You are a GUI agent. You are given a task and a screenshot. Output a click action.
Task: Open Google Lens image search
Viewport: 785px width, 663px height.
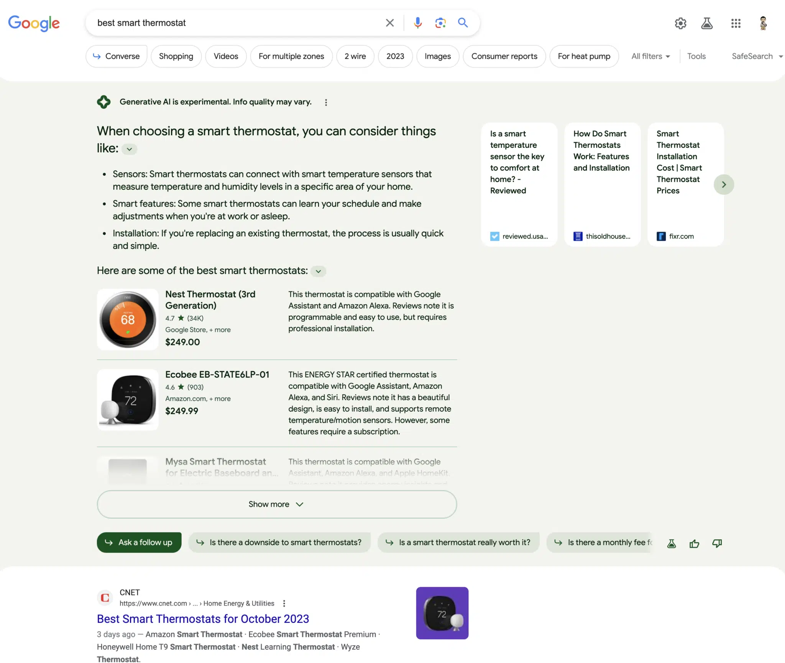pos(440,23)
